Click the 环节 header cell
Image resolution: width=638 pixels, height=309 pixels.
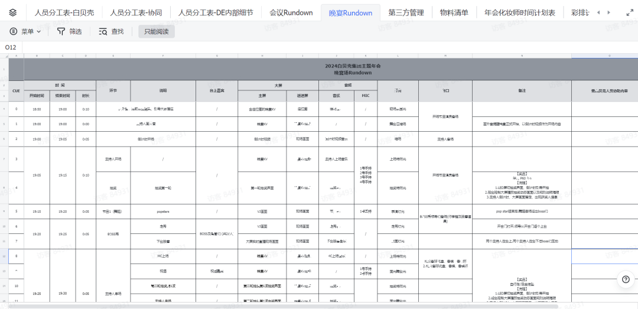point(113,91)
